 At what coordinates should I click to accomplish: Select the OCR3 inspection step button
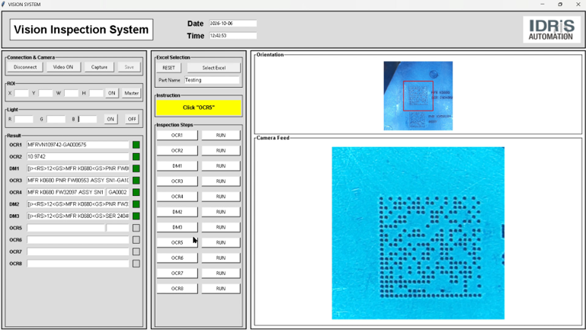coord(177,181)
